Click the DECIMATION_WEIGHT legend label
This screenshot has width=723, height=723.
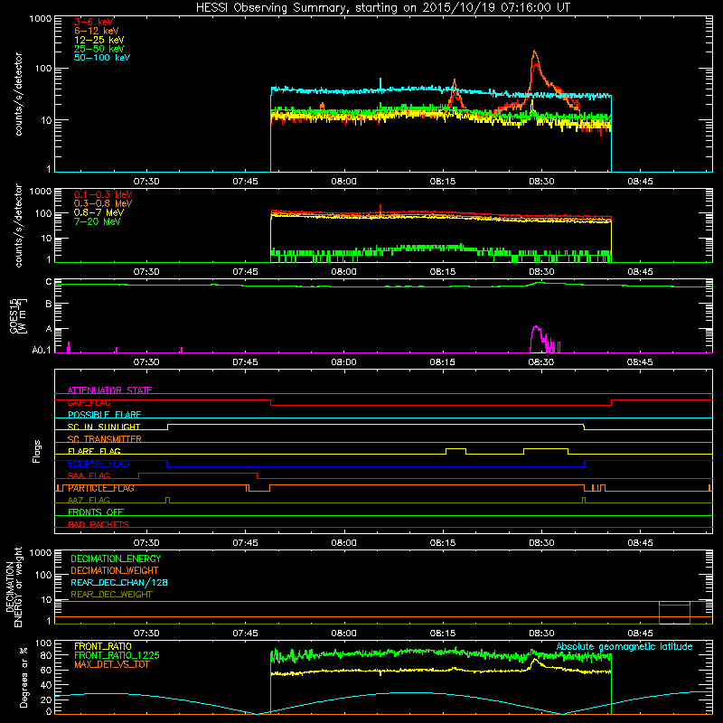click(115, 570)
